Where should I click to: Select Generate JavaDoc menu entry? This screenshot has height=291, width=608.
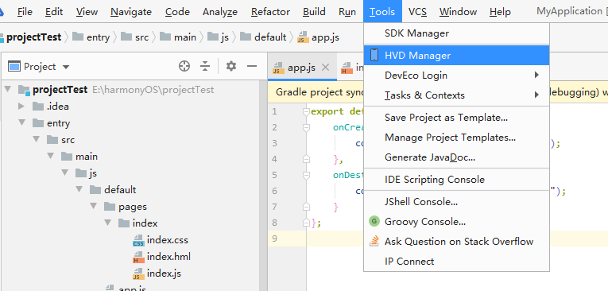456,157
